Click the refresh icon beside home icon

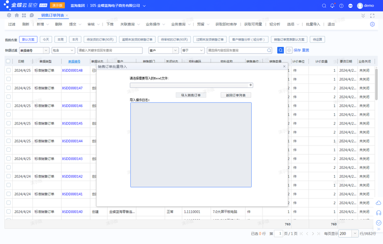[9, 15]
